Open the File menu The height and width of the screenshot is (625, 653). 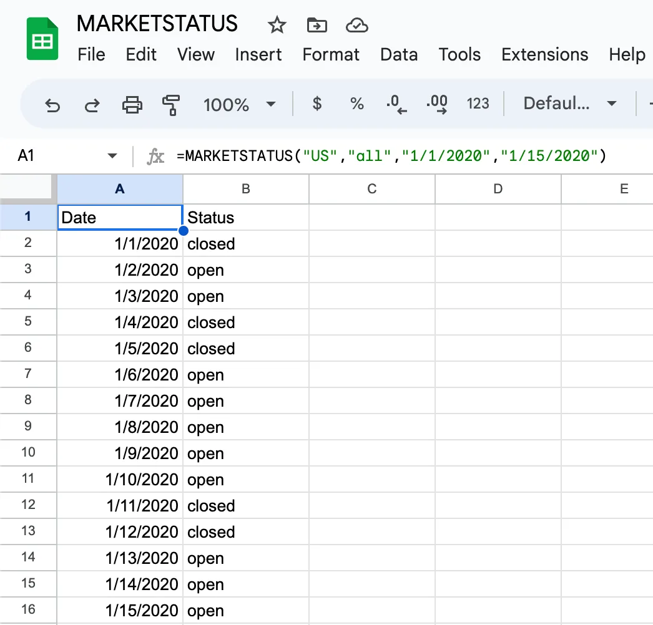pyautogui.click(x=91, y=54)
